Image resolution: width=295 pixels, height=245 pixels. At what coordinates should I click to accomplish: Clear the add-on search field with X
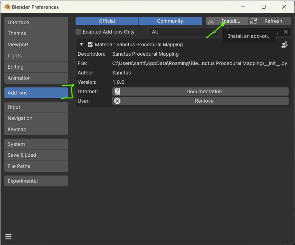pos(286,32)
